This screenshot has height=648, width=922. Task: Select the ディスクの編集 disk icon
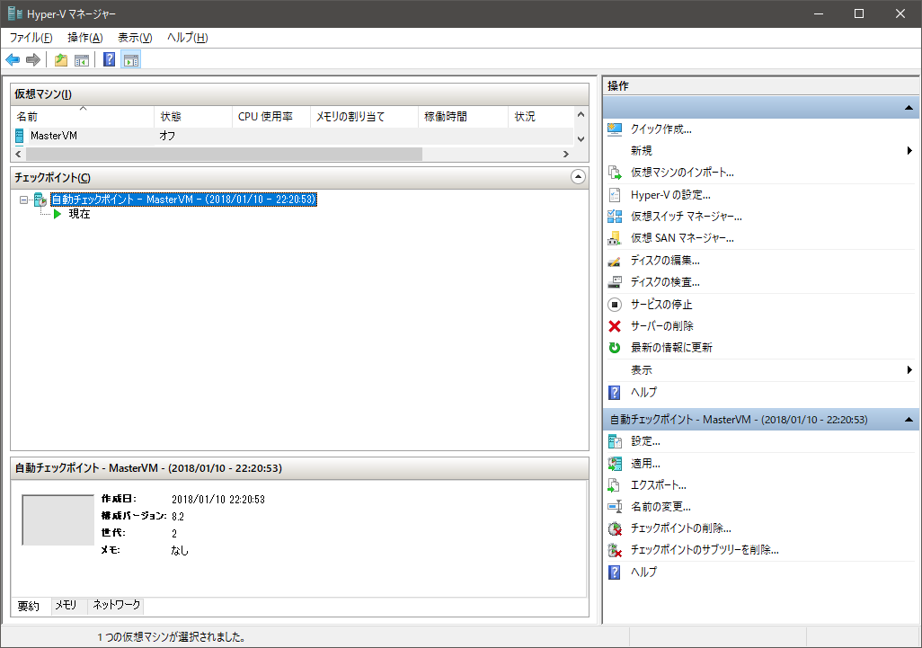616,260
